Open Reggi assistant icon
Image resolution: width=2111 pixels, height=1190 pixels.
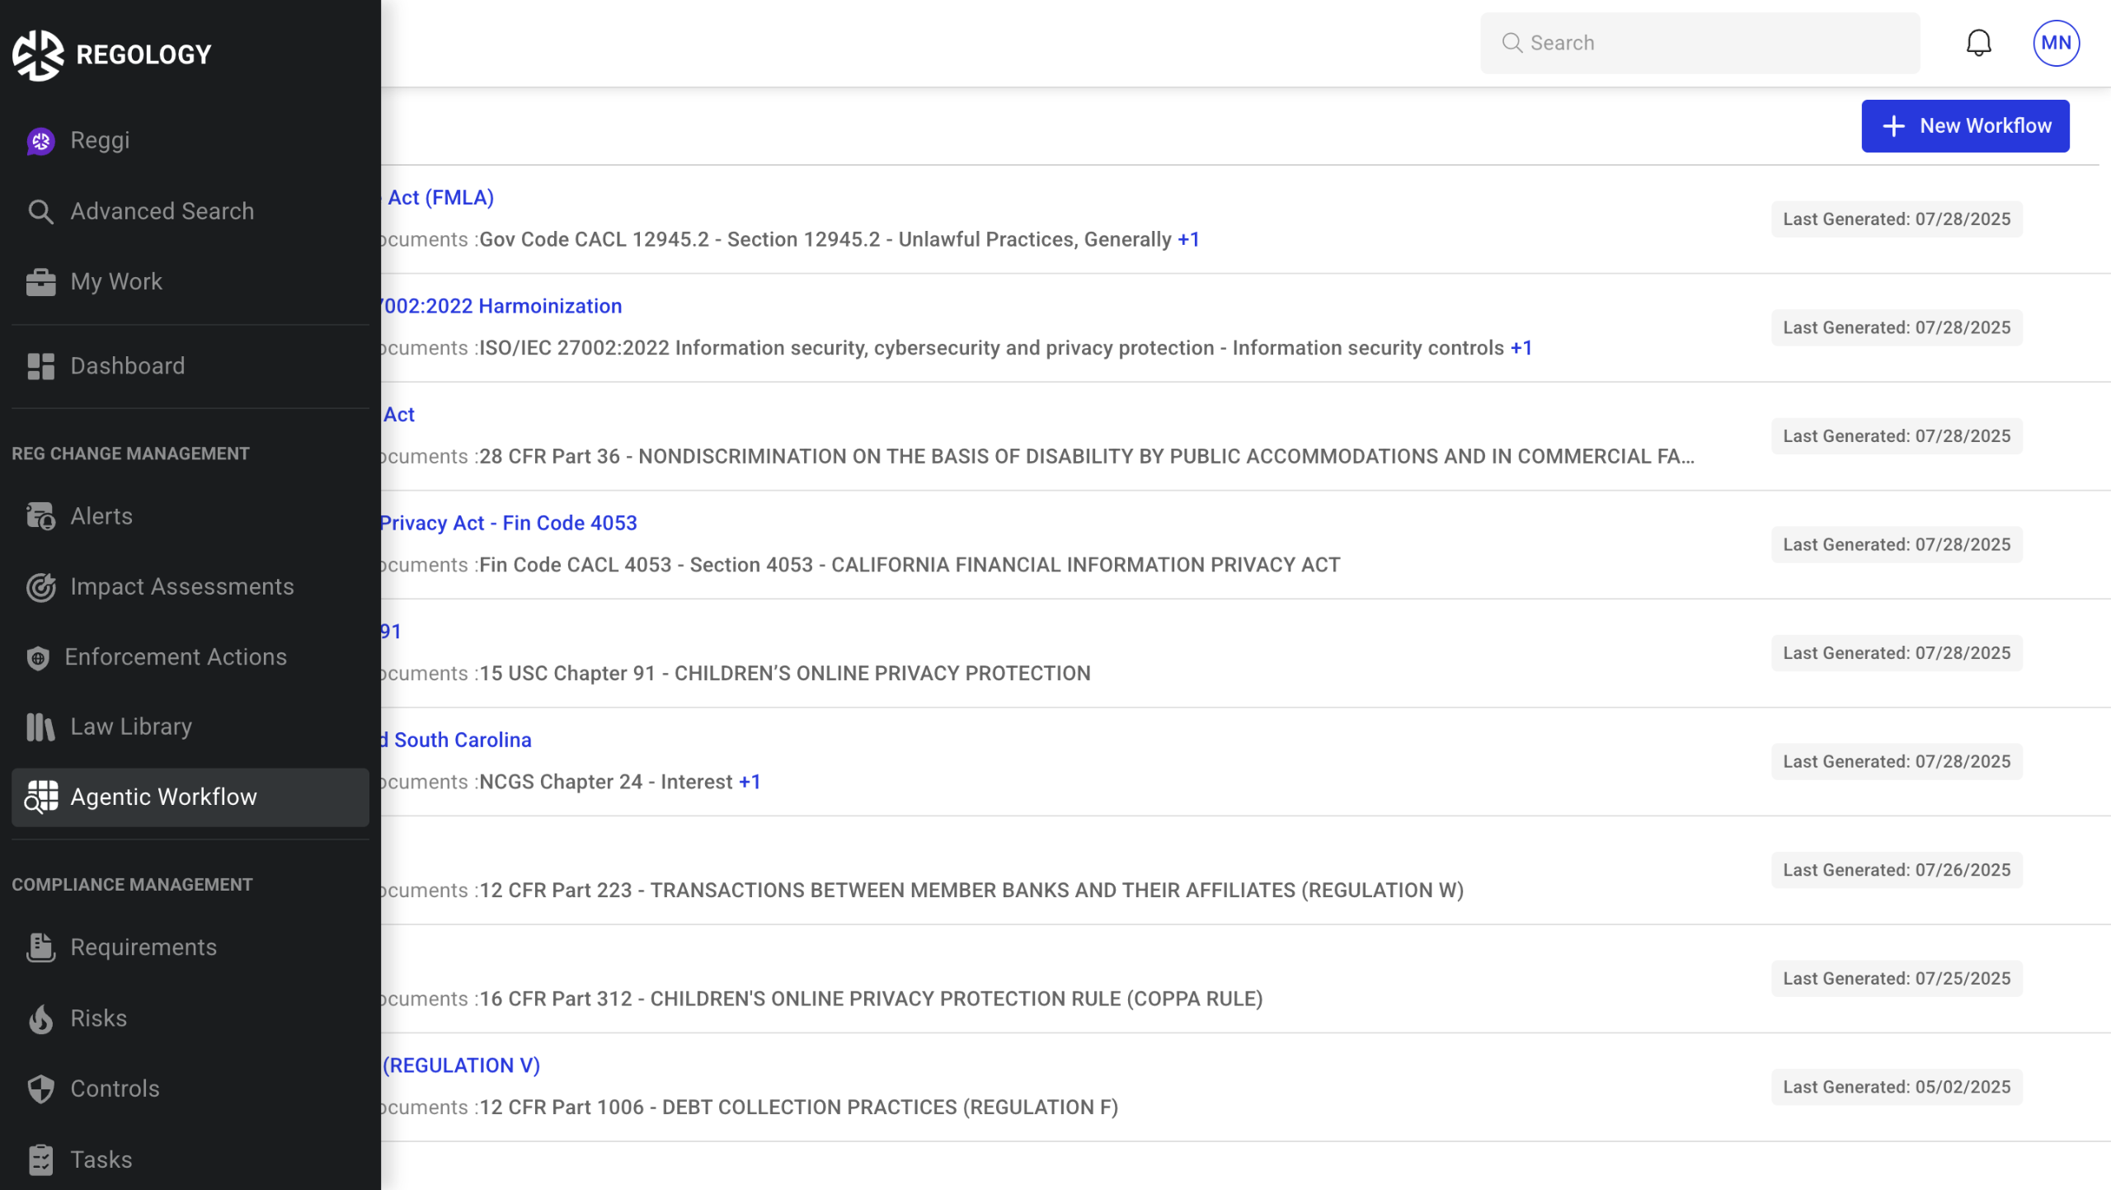[40, 141]
